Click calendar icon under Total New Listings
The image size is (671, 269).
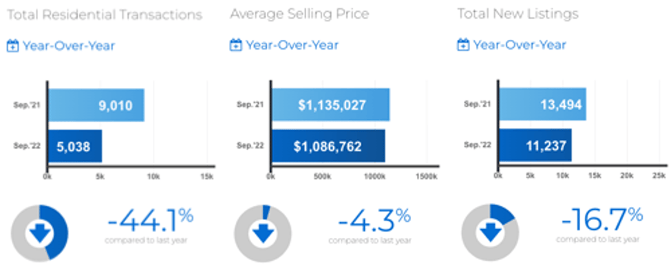click(x=463, y=45)
